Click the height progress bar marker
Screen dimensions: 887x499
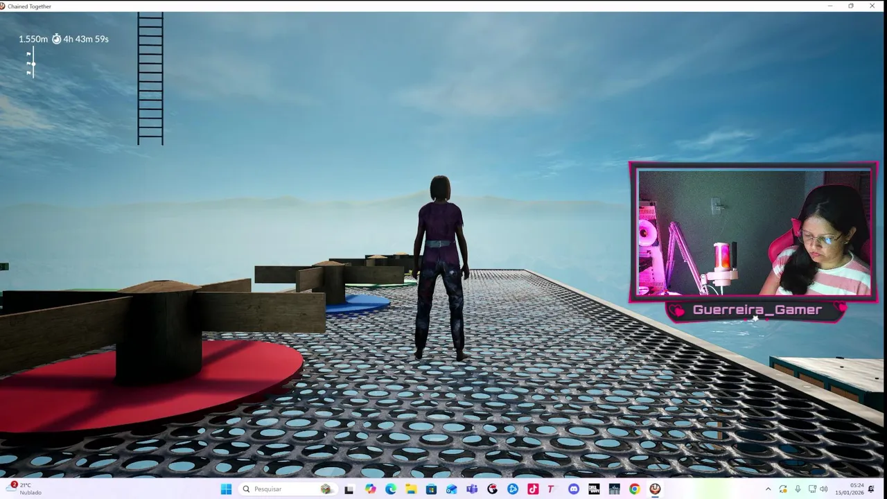click(33, 64)
